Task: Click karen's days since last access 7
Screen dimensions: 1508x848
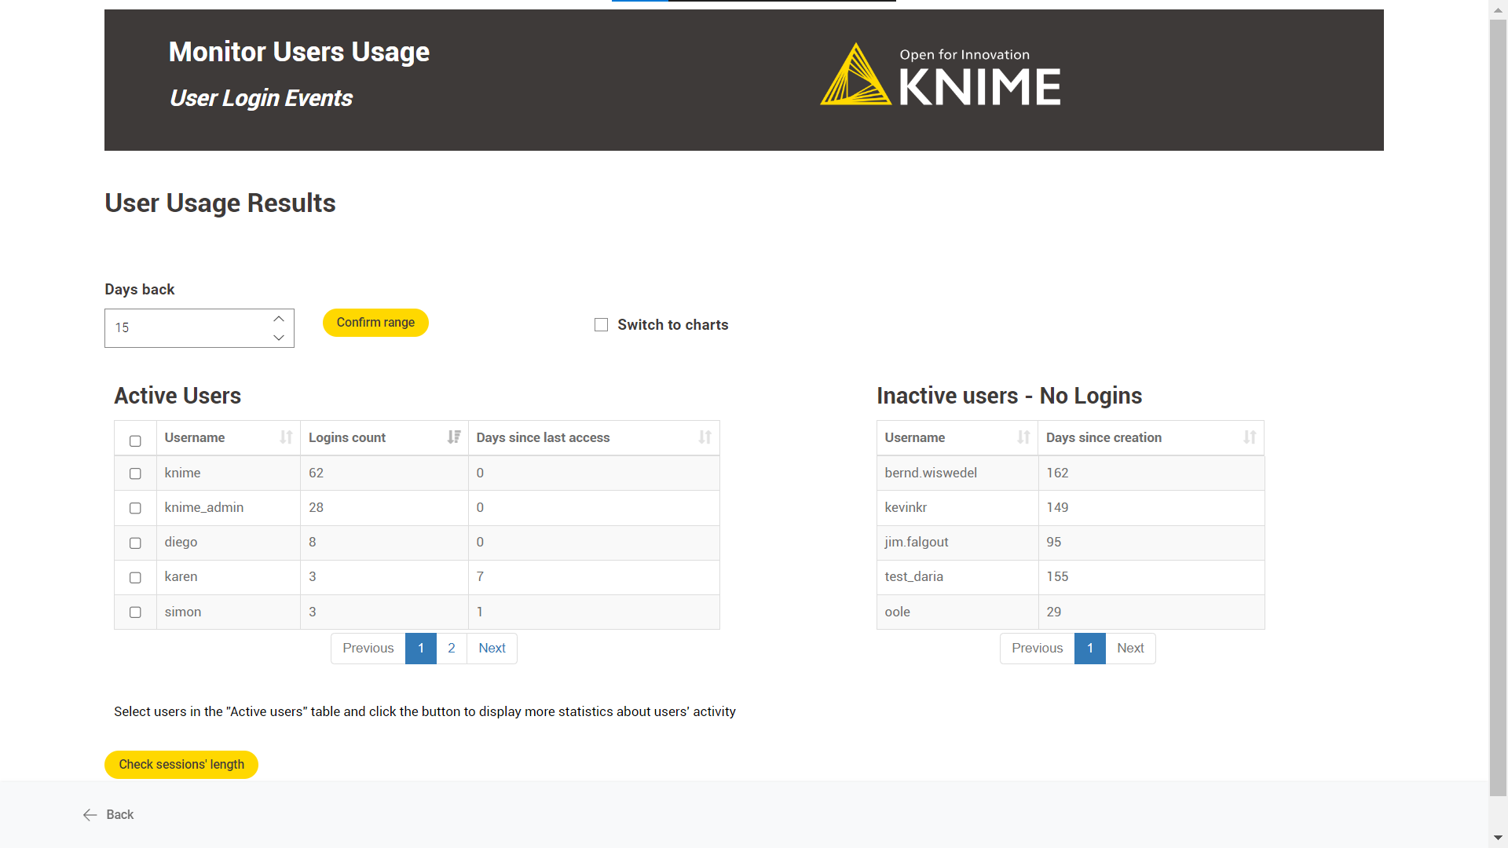Action: tap(594, 577)
